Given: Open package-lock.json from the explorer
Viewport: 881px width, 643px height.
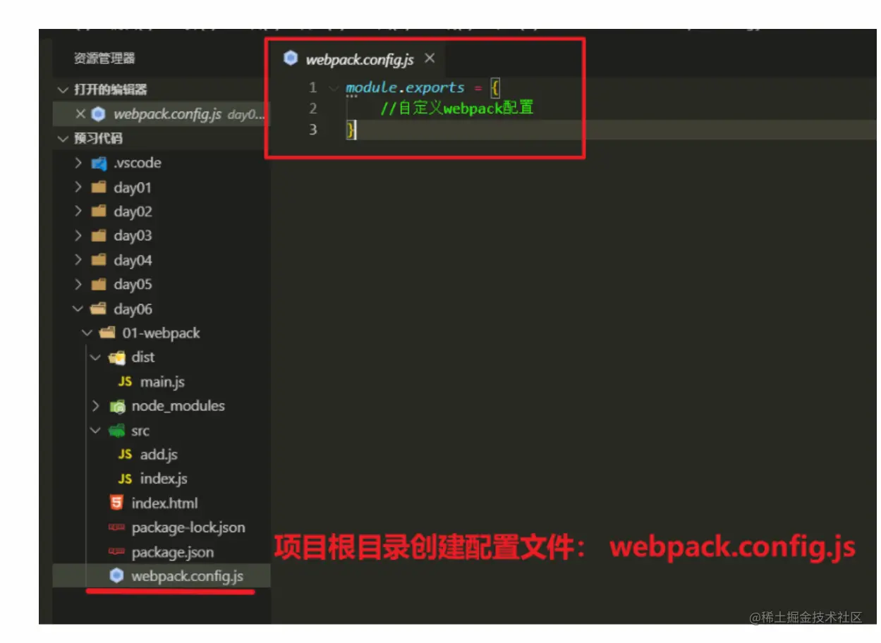Looking at the screenshot, I should tap(188, 528).
